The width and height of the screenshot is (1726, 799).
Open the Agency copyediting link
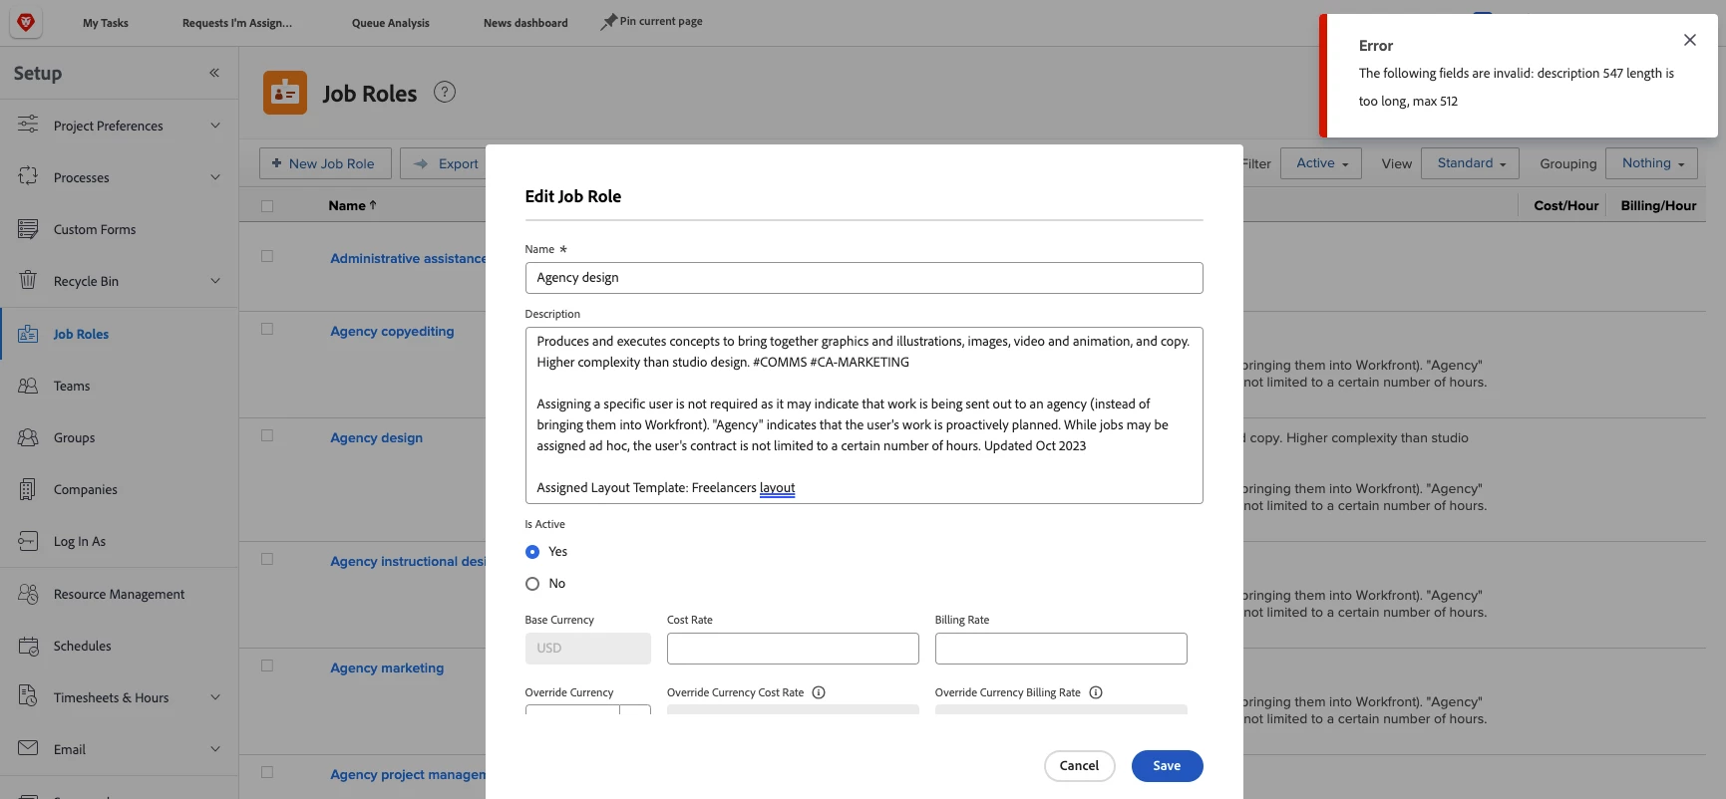392,331
